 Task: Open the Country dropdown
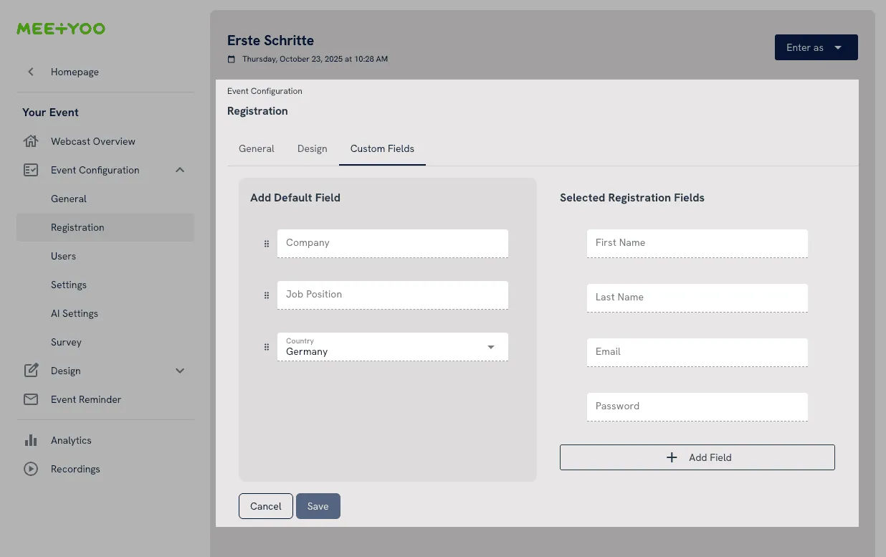(x=492, y=346)
